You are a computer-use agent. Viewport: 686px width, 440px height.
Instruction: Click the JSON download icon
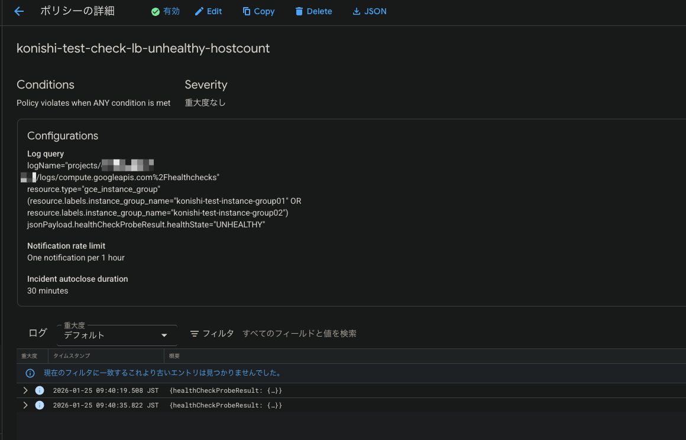(x=356, y=11)
